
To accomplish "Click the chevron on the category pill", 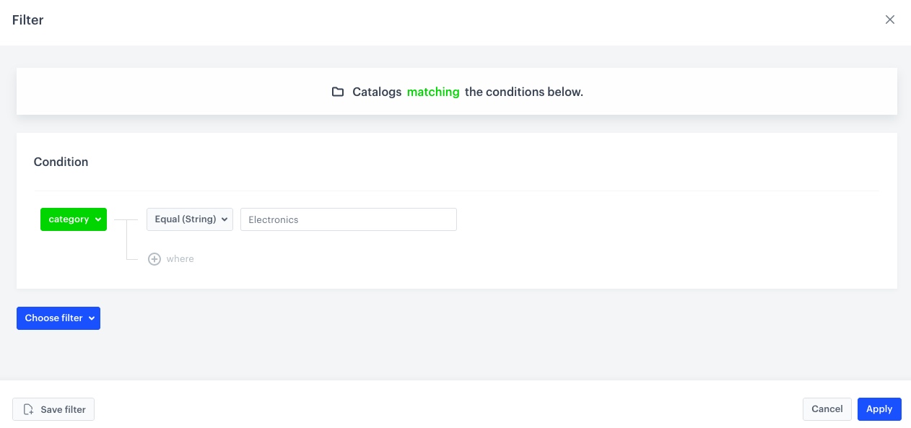I will pos(98,219).
